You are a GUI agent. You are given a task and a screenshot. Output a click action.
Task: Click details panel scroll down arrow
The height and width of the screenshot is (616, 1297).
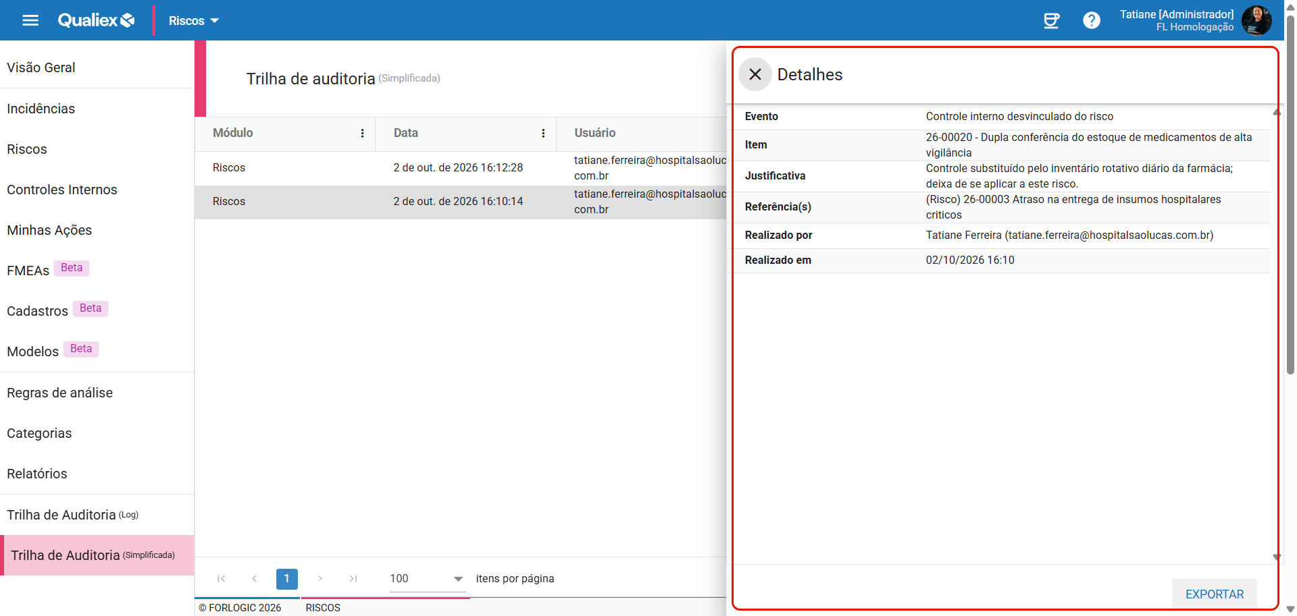pyautogui.click(x=1277, y=557)
